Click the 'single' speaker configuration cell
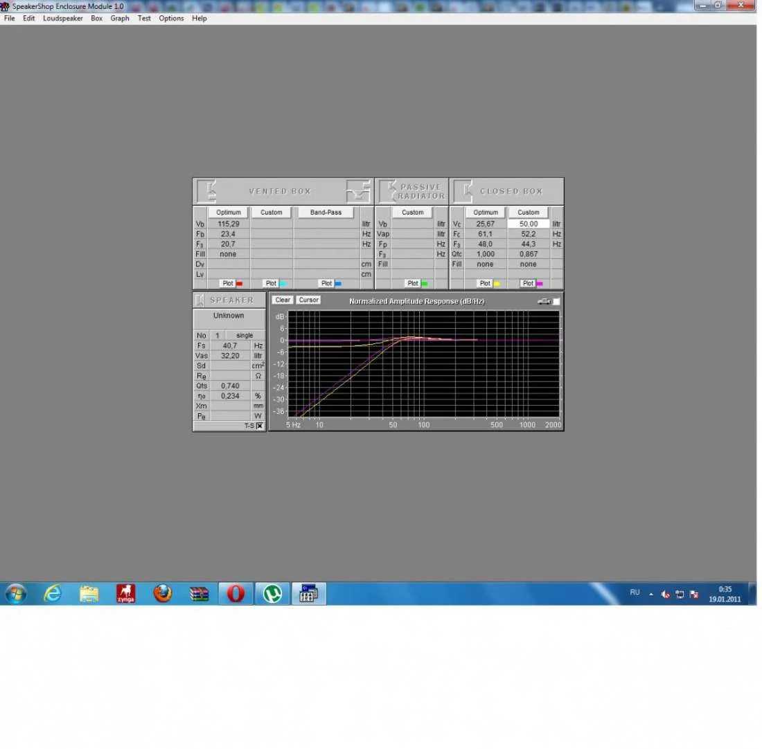The height and width of the screenshot is (749, 762). [x=245, y=335]
